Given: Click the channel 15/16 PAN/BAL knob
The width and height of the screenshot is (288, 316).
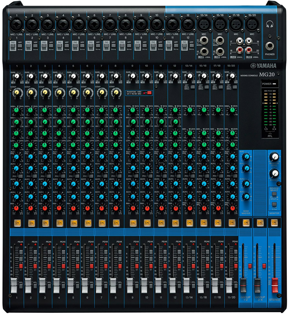Looking at the screenshot, I should (x=204, y=208).
